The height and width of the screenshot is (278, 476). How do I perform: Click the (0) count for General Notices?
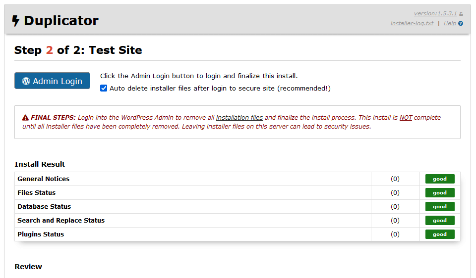point(395,179)
